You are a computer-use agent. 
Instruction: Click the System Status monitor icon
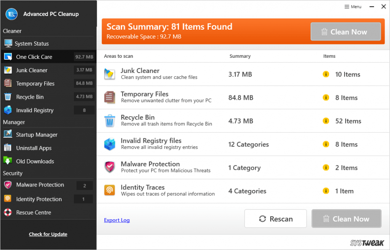click(8, 43)
